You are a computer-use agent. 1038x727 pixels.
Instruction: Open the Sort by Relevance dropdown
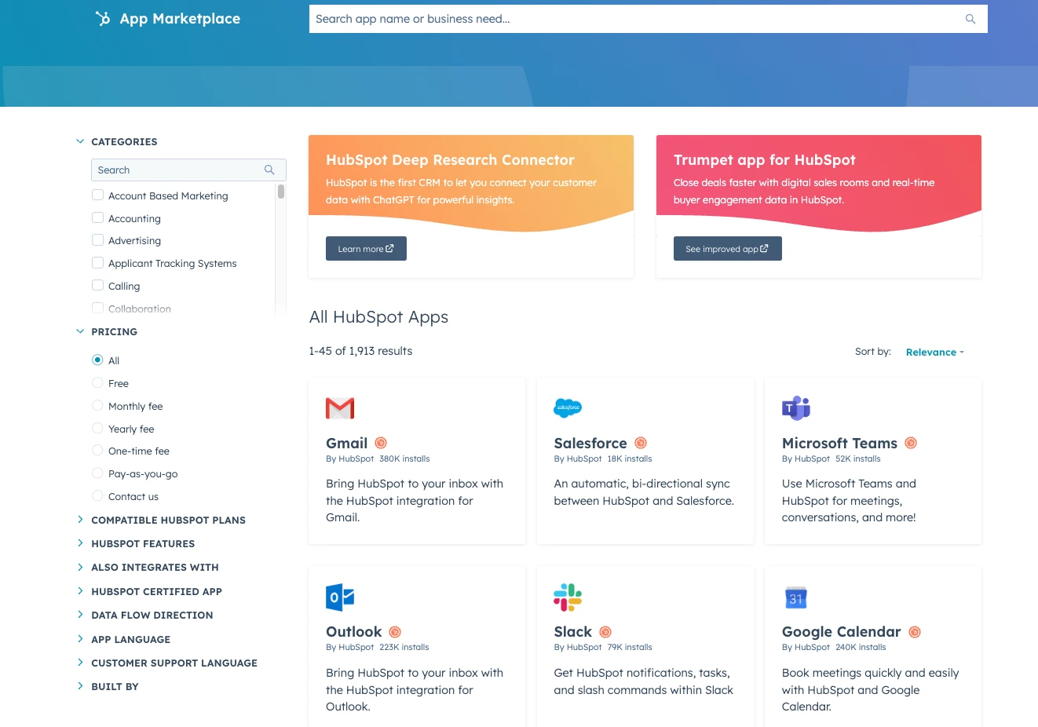click(x=934, y=352)
